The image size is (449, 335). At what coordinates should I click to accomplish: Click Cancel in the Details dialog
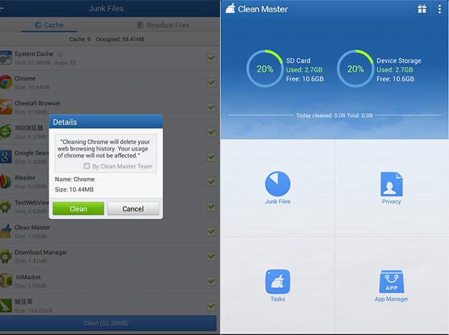click(133, 209)
